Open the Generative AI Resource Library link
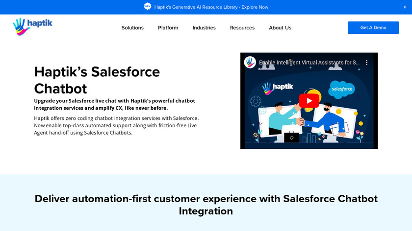 pyautogui.click(x=211, y=7)
